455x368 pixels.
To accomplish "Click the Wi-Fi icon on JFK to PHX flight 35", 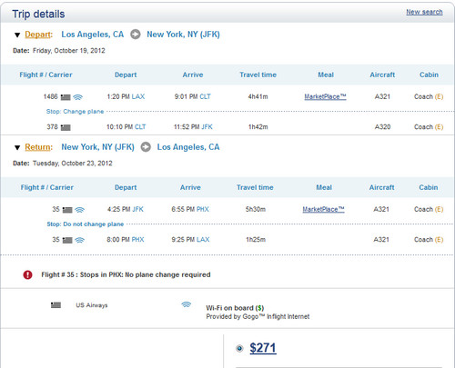I will tap(80, 210).
